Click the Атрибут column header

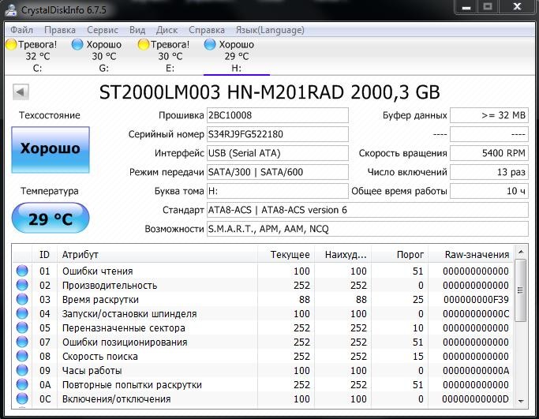click(x=157, y=255)
